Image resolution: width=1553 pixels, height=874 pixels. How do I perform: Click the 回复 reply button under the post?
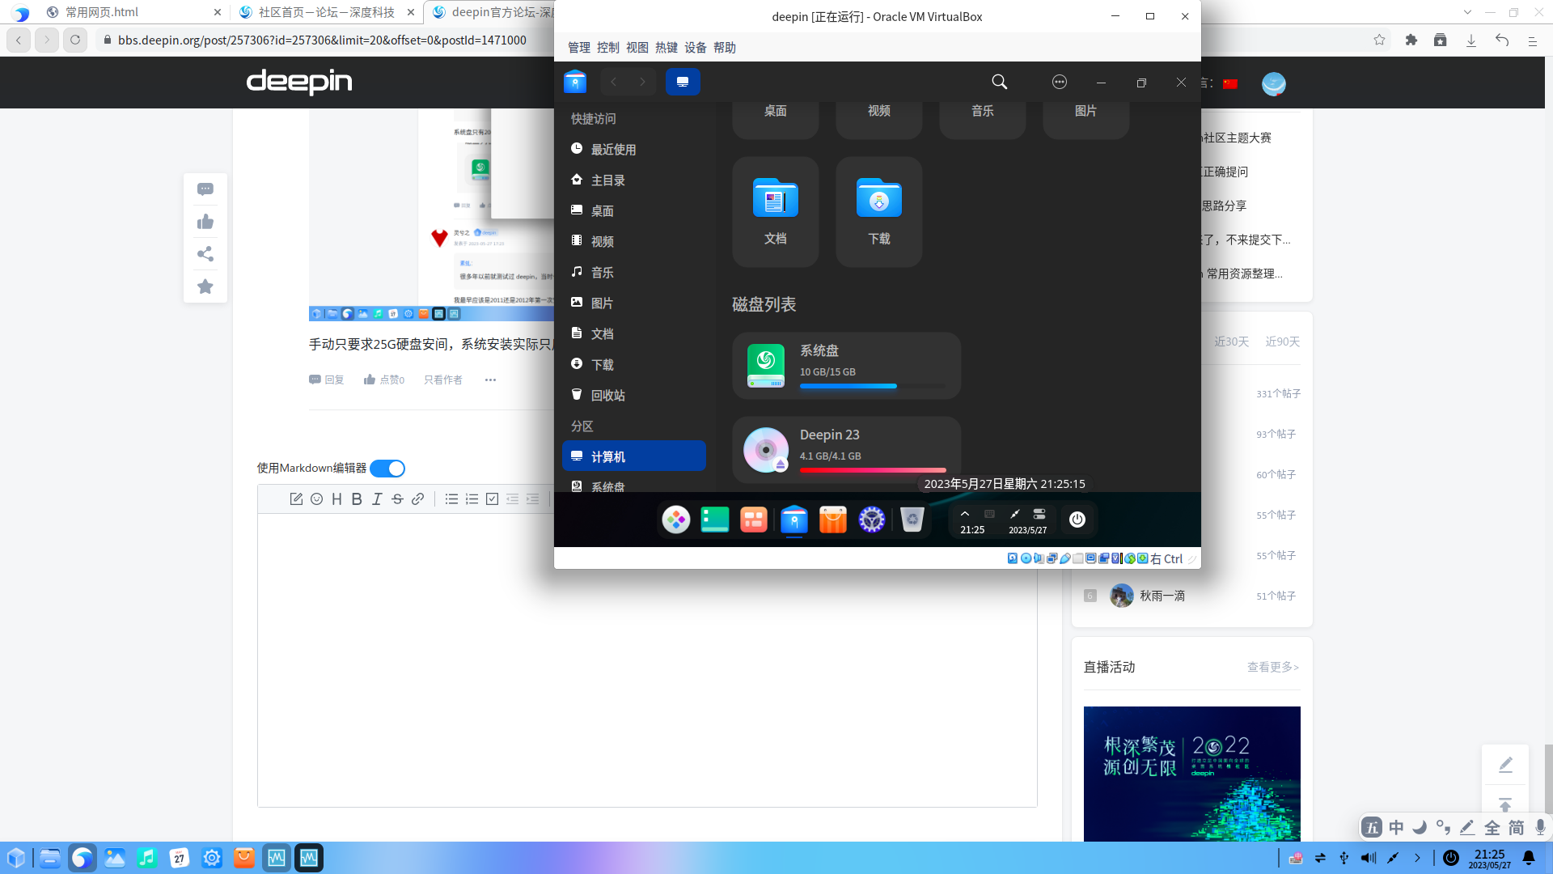click(x=326, y=379)
